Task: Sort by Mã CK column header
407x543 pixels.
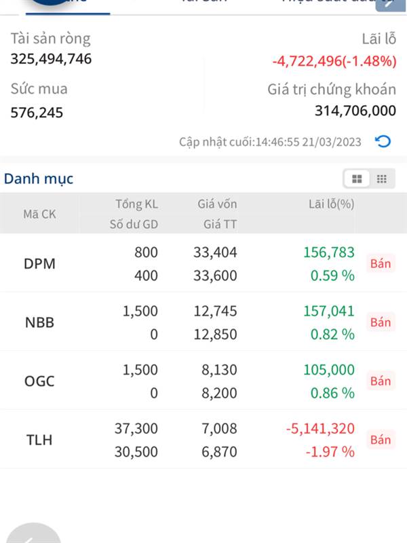Action: (x=39, y=214)
